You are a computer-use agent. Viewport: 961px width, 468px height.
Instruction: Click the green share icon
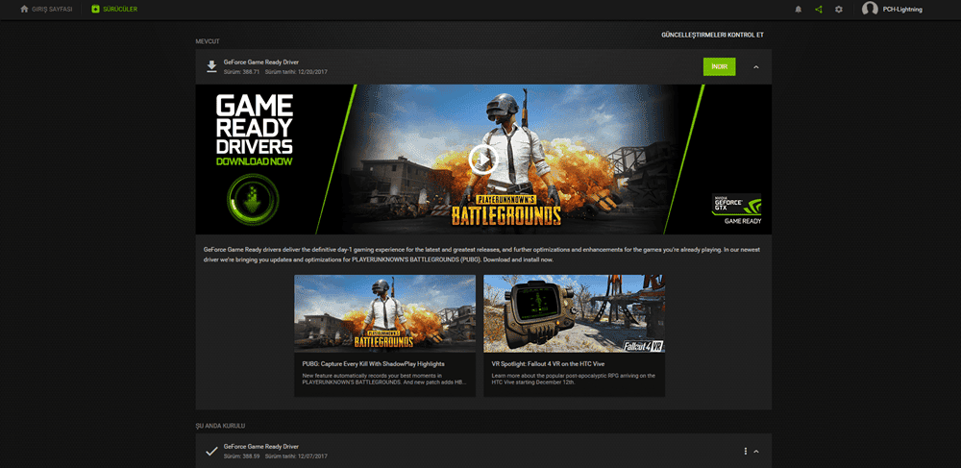(818, 10)
